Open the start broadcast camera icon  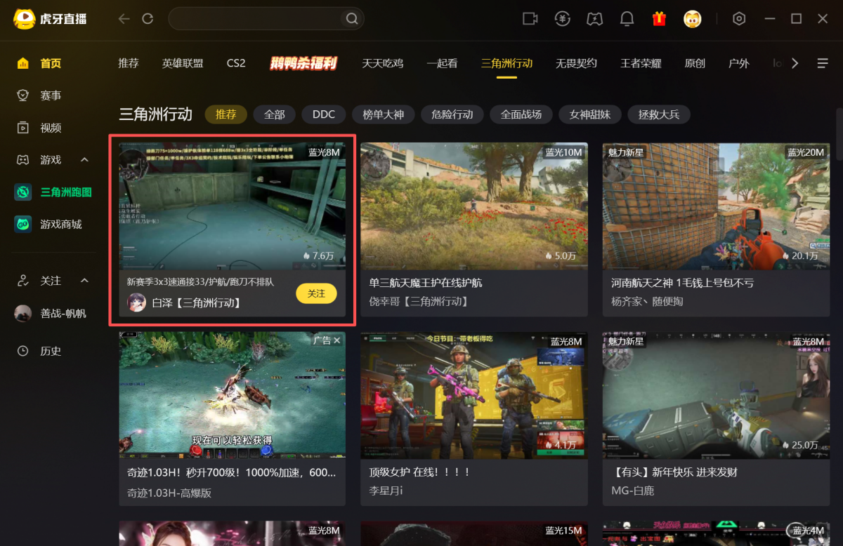click(530, 19)
